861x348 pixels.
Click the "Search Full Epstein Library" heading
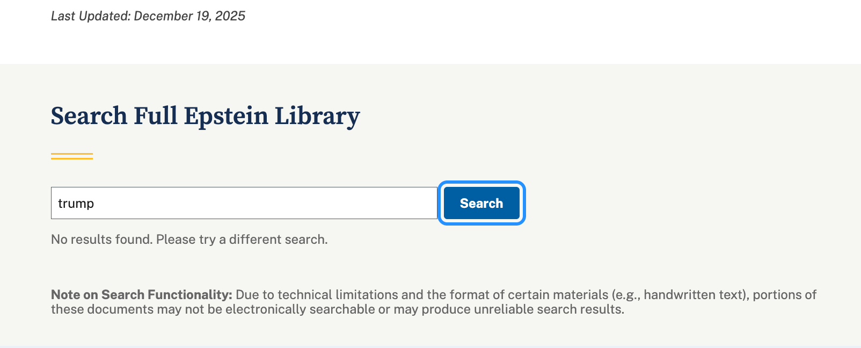click(205, 116)
